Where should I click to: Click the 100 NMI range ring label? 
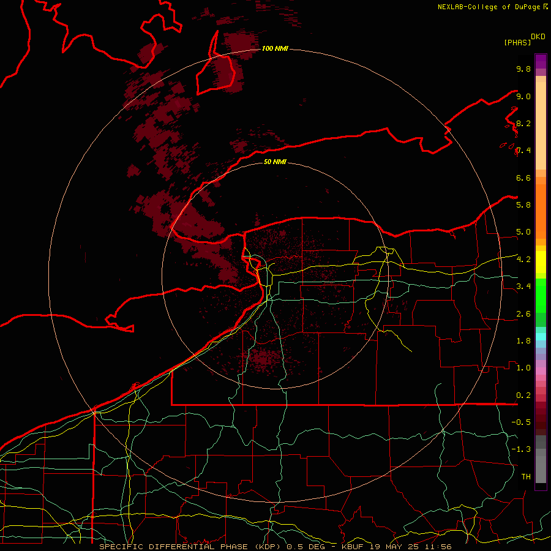pos(275,48)
